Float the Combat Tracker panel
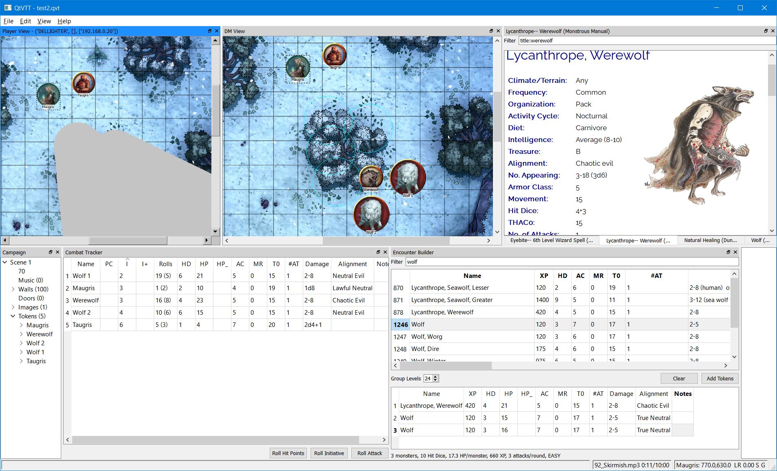Image resolution: width=777 pixels, height=471 pixels. (x=378, y=252)
